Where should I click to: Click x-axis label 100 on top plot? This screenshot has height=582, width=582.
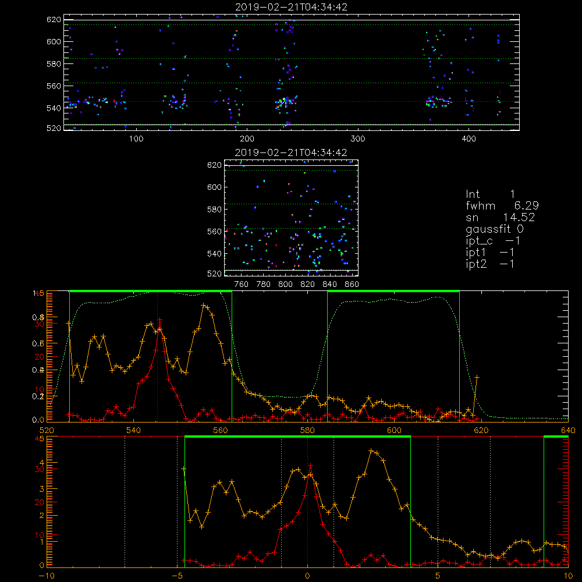pyautogui.click(x=136, y=139)
